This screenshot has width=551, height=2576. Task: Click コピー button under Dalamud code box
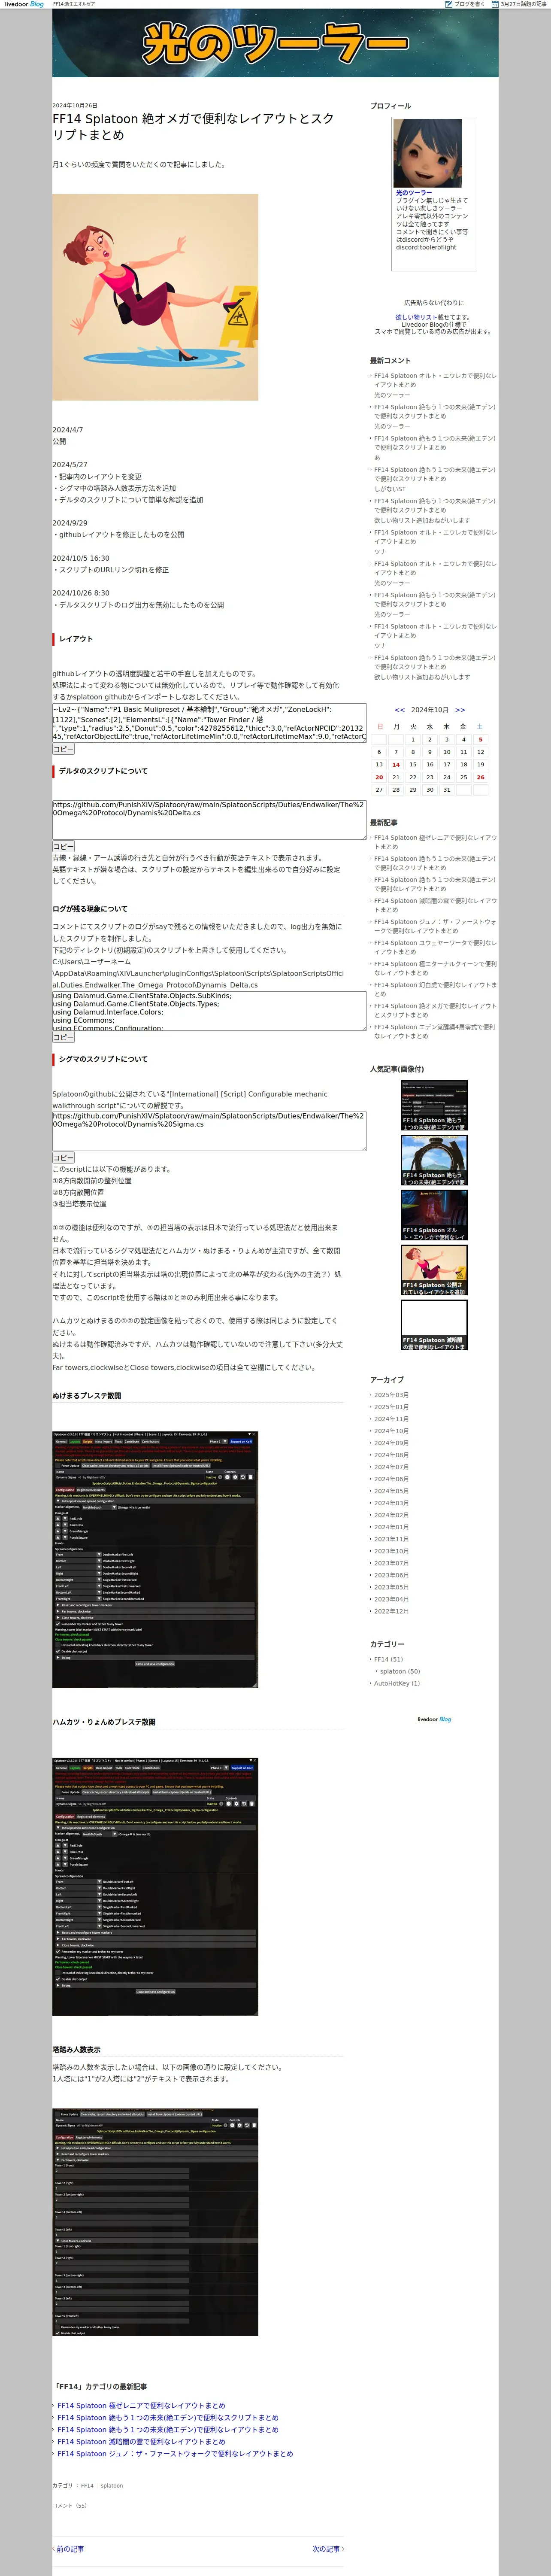tap(63, 1037)
